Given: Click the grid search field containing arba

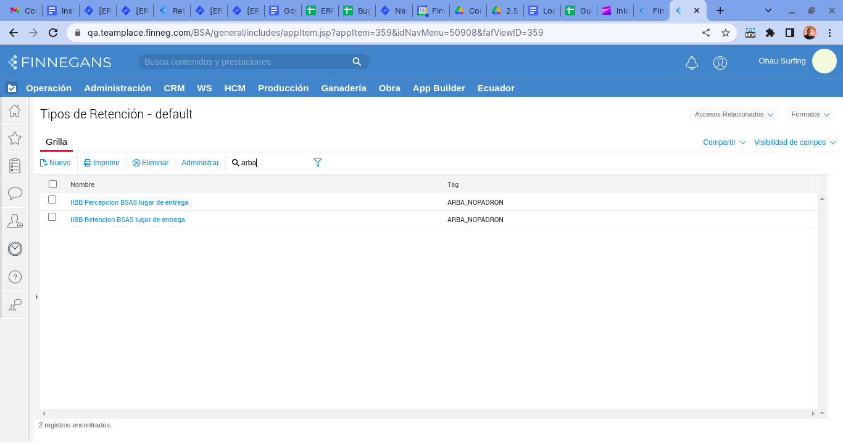Looking at the screenshot, I should click(x=272, y=163).
